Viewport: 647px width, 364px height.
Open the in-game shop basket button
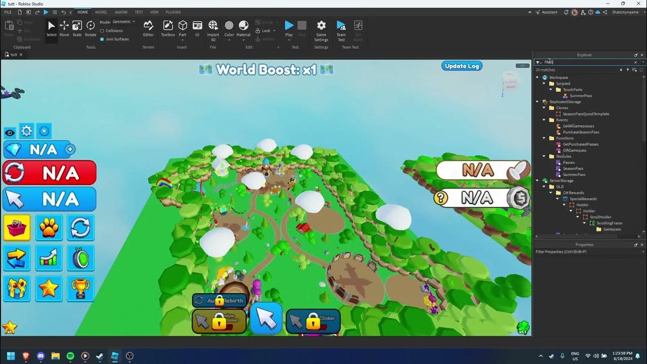tap(17, 228)
